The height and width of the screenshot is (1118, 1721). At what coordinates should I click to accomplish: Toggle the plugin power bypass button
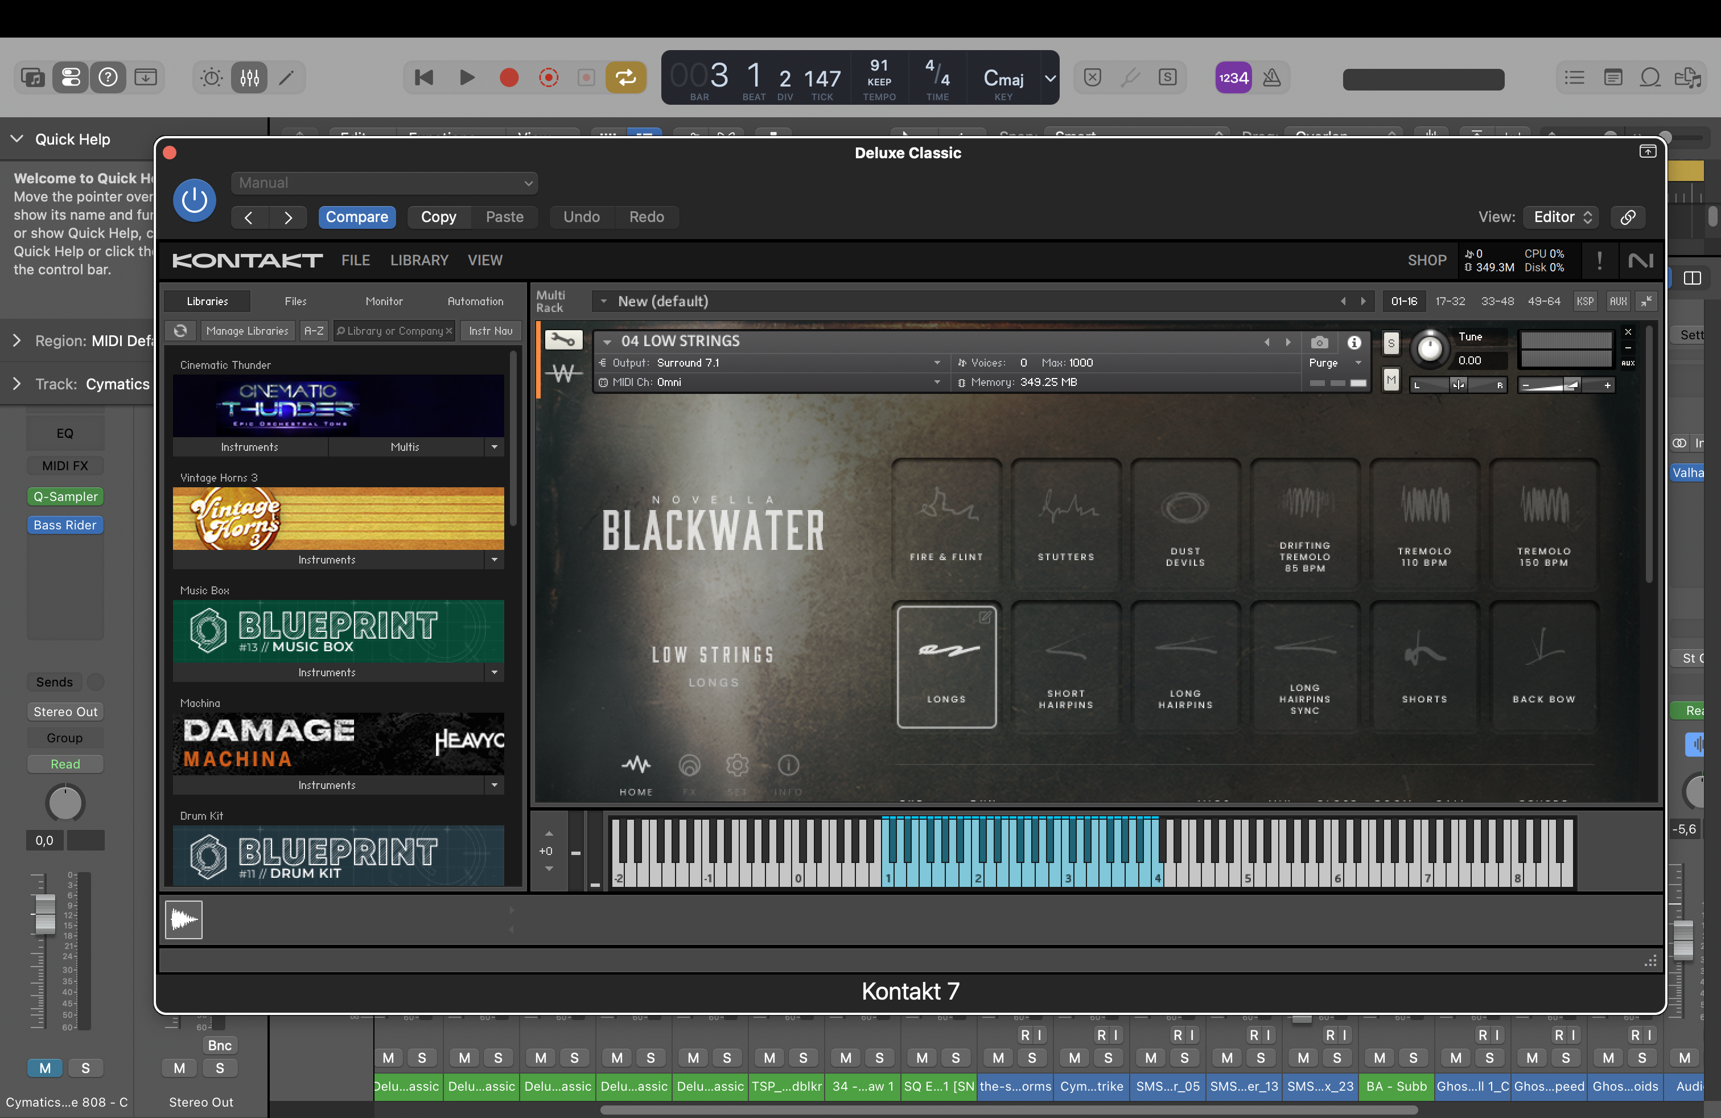(194, 200)
